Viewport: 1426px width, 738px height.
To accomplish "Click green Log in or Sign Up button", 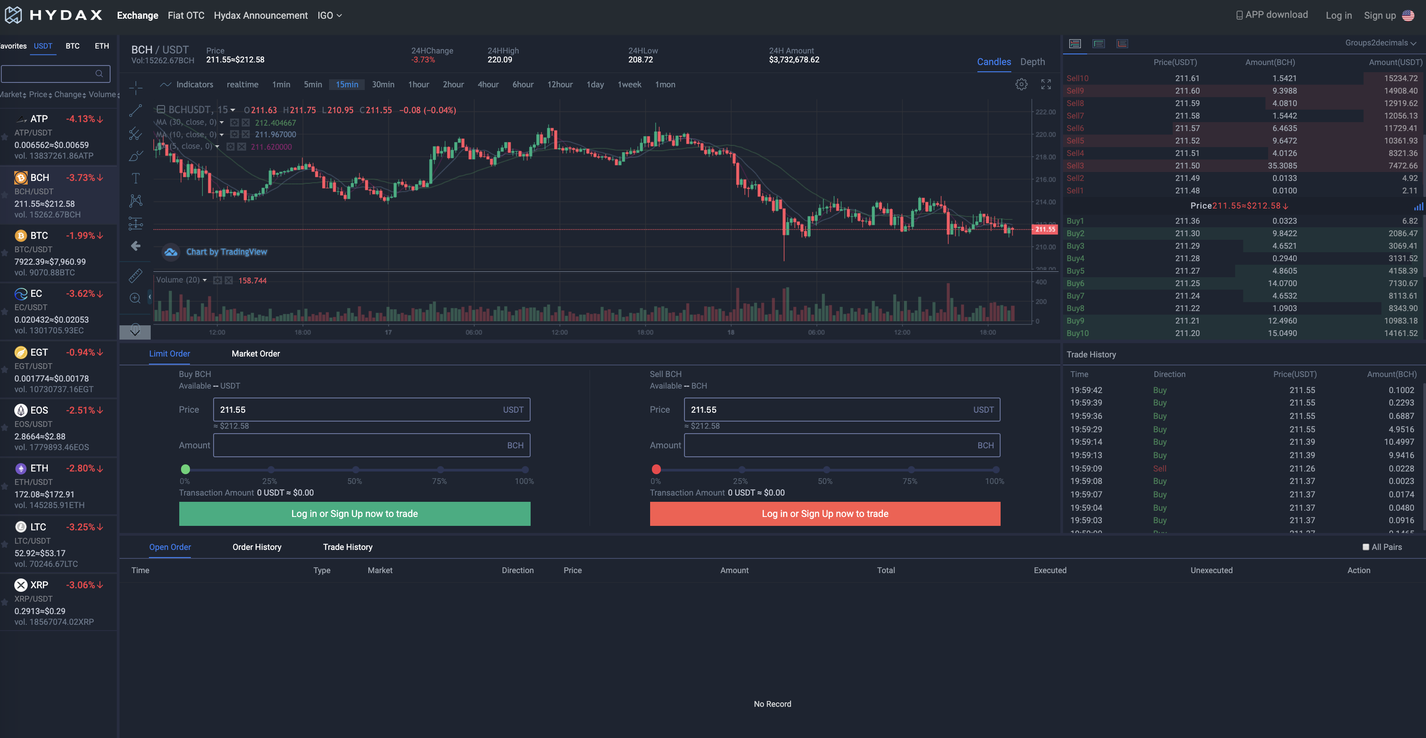I will pyautogui.click(x=355, y=513).
